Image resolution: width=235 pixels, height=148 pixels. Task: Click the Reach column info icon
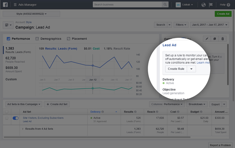[x=157, y=112]
